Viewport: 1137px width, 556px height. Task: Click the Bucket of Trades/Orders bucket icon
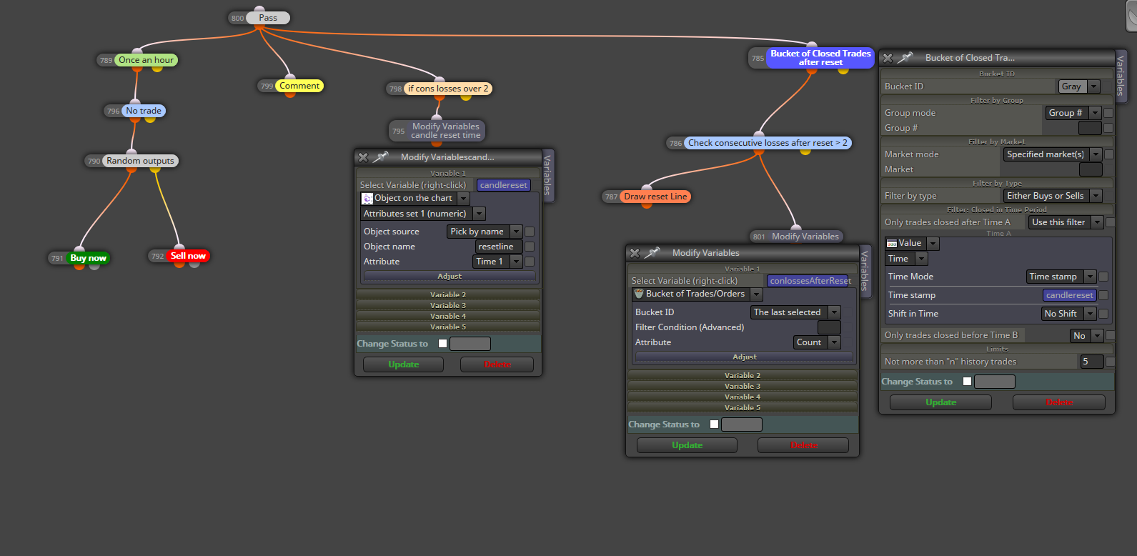coord(639,294)
